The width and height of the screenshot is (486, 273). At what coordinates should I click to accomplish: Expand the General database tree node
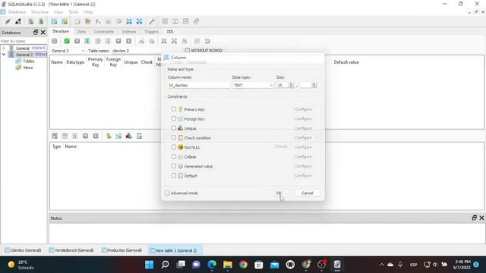click(4, 49)
